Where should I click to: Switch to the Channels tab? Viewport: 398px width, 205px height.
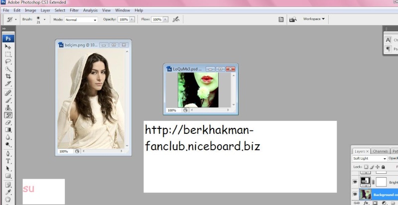coord(380,151)
